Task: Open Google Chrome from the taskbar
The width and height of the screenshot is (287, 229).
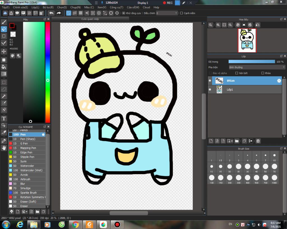Action: pos(75,225)
